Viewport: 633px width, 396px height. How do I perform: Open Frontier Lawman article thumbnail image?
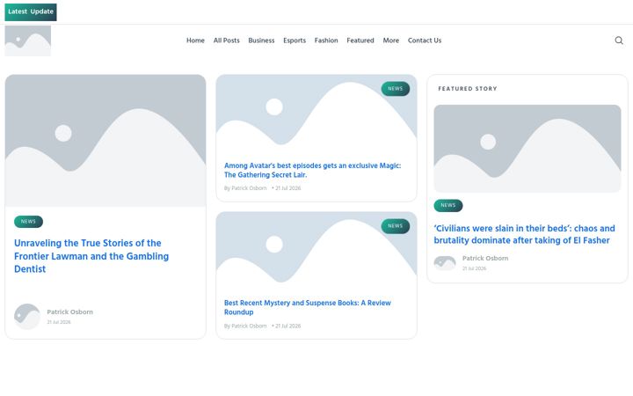click(105, 141)
